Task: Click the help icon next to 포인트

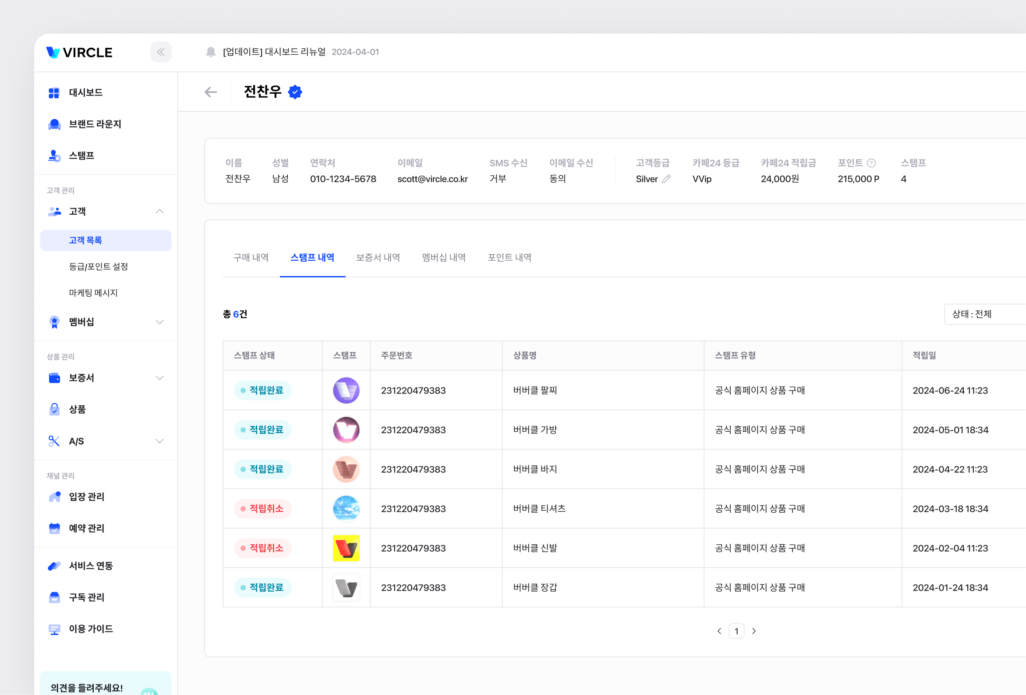Action: click(871, 163)
